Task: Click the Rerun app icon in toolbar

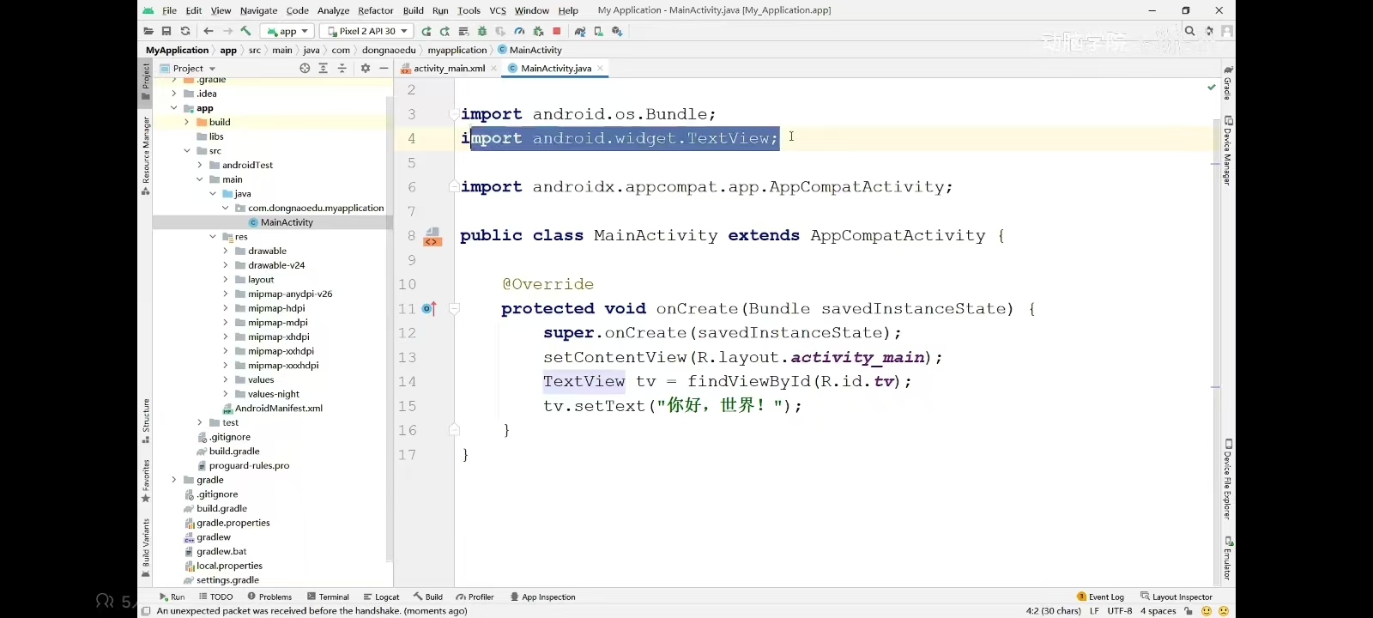Action: click(426, 31)
